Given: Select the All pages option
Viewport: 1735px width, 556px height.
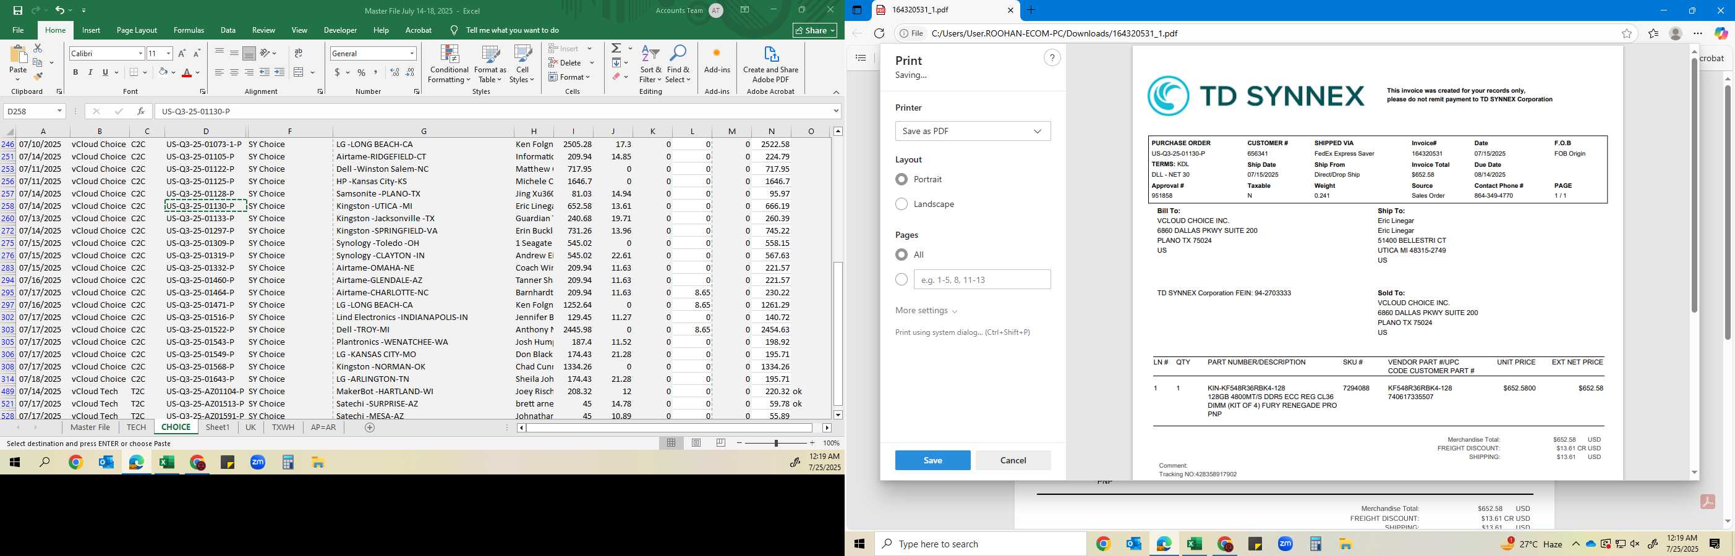Looking at the screenshot, I should [x=901, y=255].
